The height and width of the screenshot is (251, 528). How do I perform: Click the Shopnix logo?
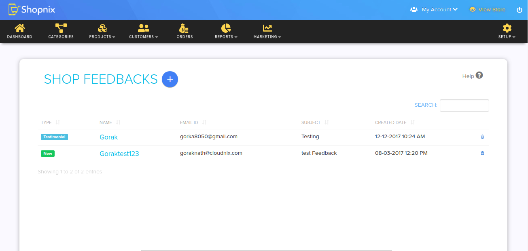(32, 9)
